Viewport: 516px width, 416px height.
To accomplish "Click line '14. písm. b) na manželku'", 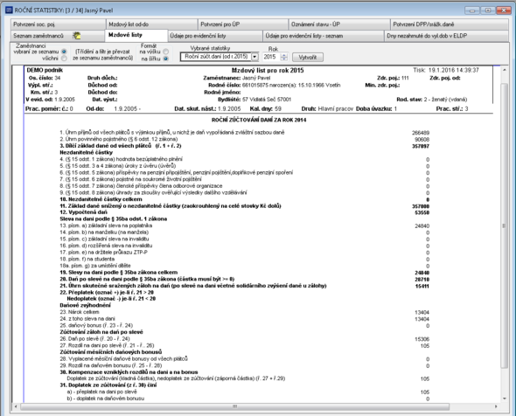I will 104,232.
